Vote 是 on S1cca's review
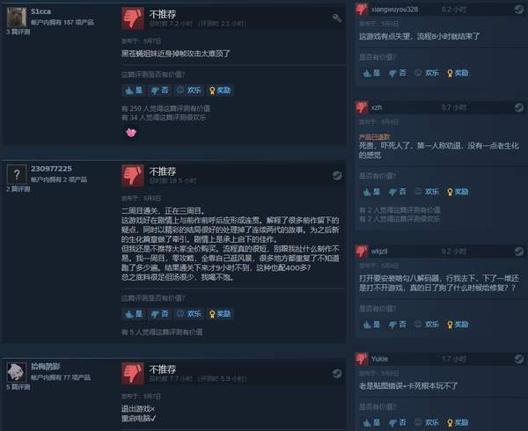Screen dimensions: 528x431 pyautogui.click(x=134, y=91)
